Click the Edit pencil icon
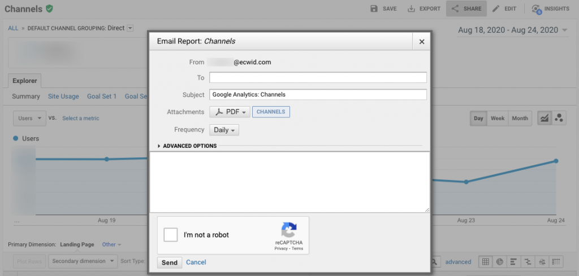The width and height of the screenshot is (579, 276). click(496, 8)
